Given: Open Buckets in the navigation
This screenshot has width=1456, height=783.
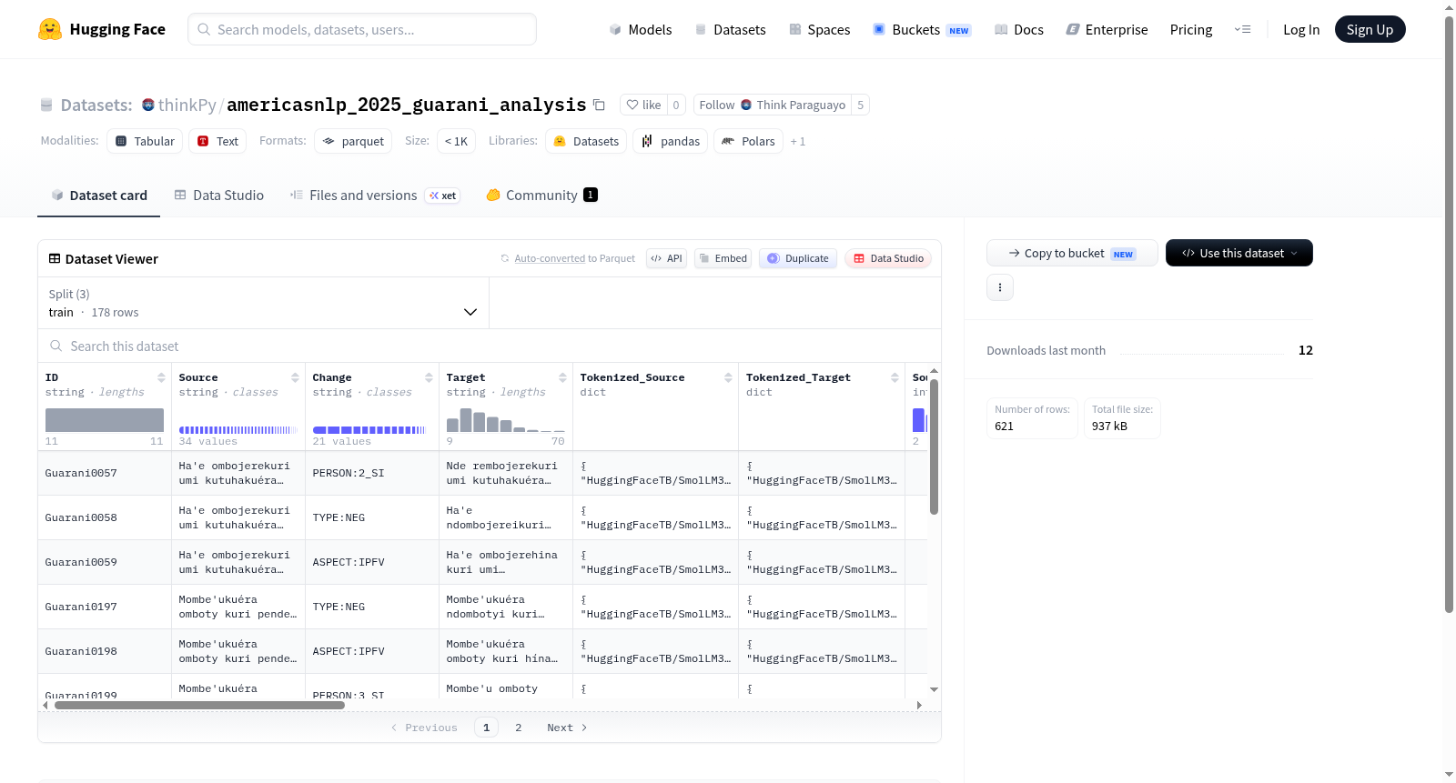Looking at the screenshot, I should (x=922, y=29).
